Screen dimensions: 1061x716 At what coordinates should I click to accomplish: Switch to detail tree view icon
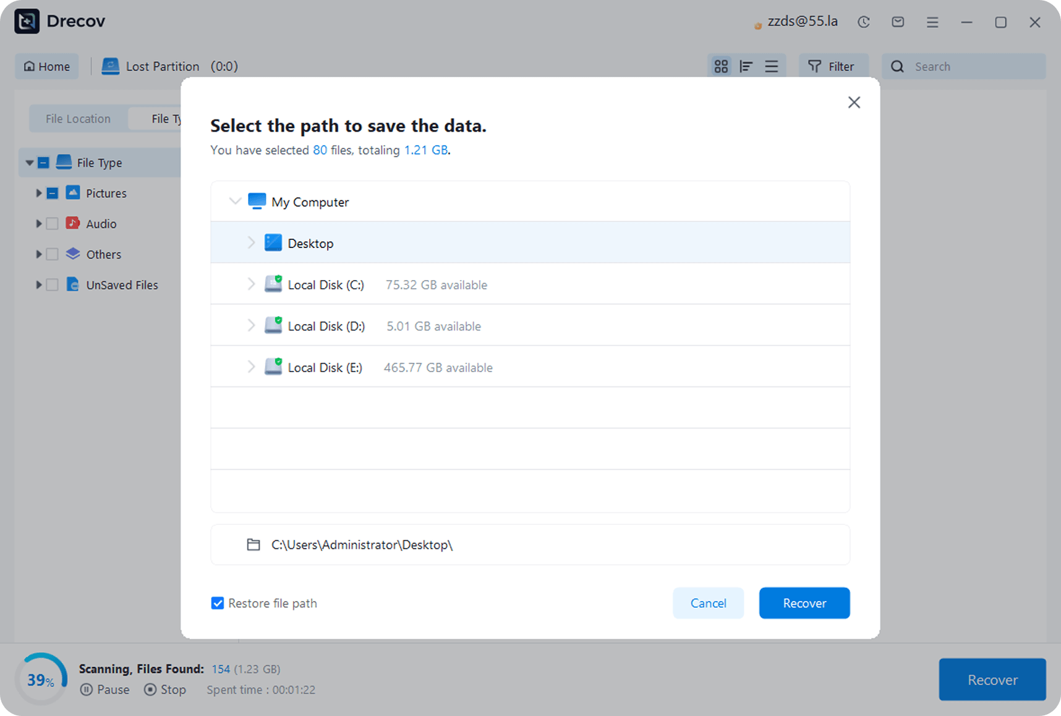pyautogui.click(x=746, y=66)
